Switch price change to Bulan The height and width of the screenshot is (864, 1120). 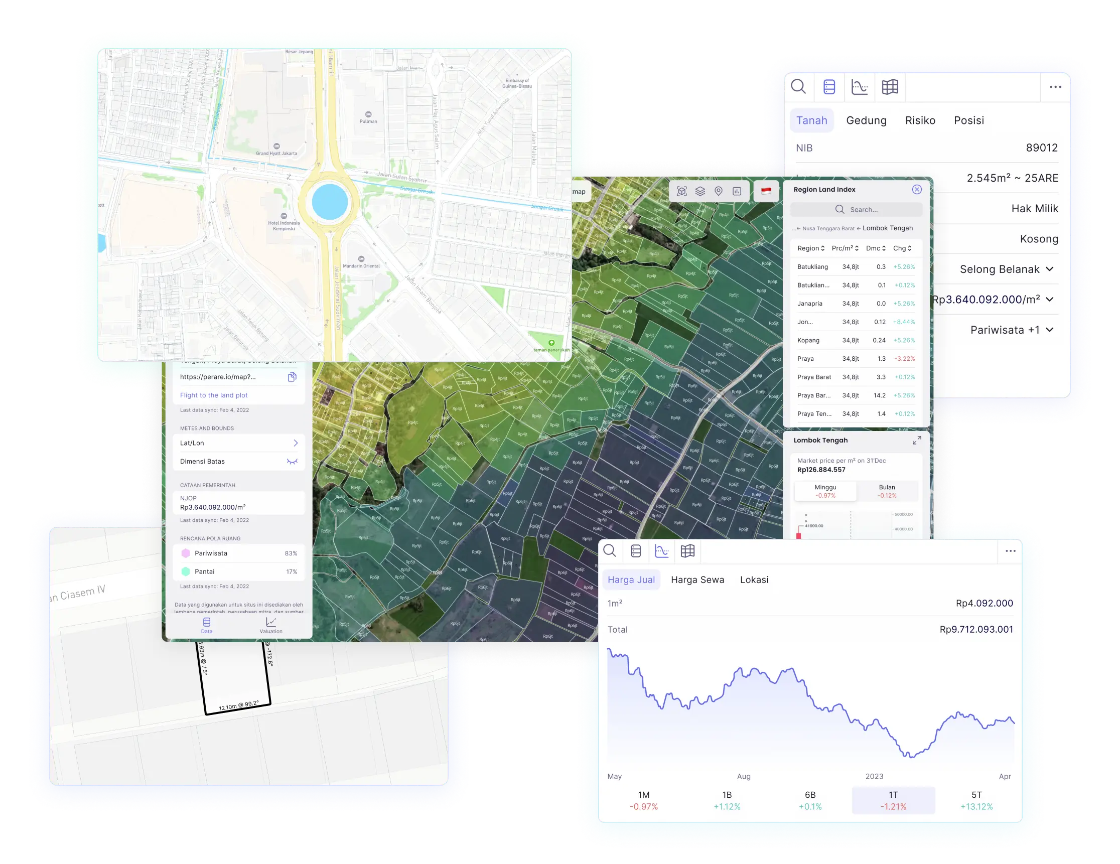click(x=887, y=491)
